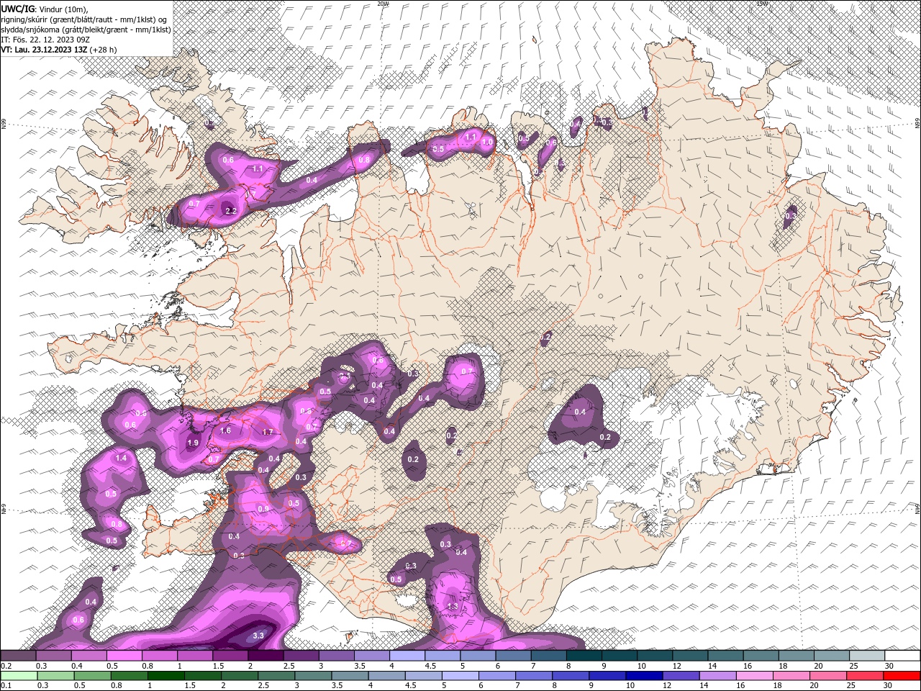Click the pale green 0.1–0.3 rain legend swatch
921x691 pixels.
click(x=19, y=676)
